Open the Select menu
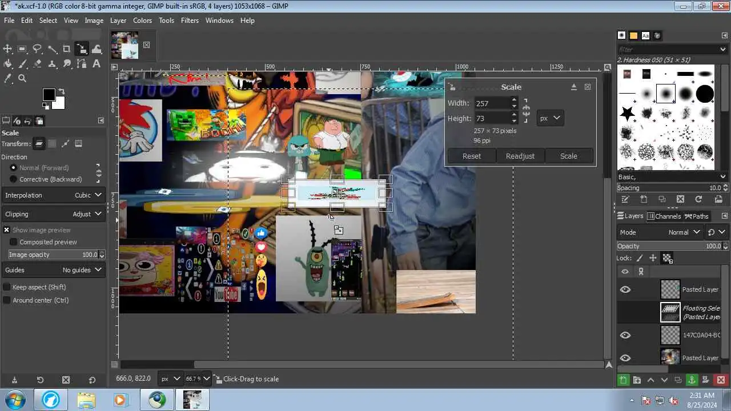 (x=48, y=21)
